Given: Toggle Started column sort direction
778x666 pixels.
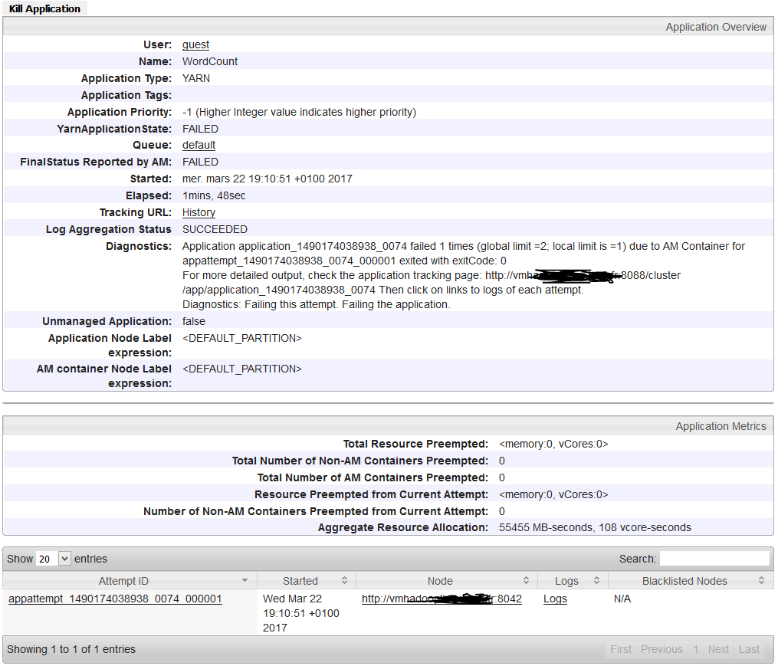Looking at the screenshot, I should click(x=343, y=580).
